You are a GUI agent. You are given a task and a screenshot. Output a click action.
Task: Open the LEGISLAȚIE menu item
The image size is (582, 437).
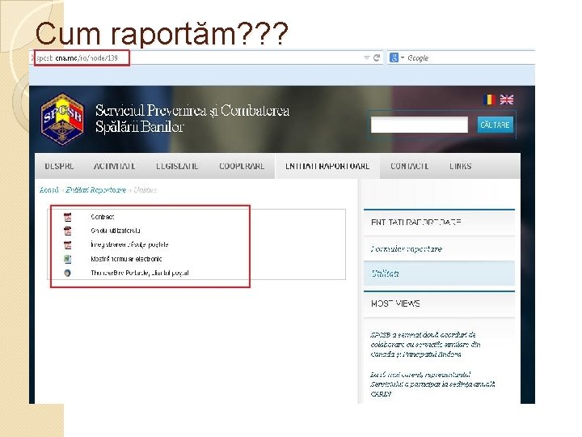click(177, 166)
